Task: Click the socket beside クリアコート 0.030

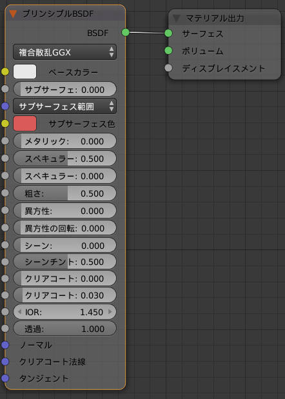Action: click(5, 295)
